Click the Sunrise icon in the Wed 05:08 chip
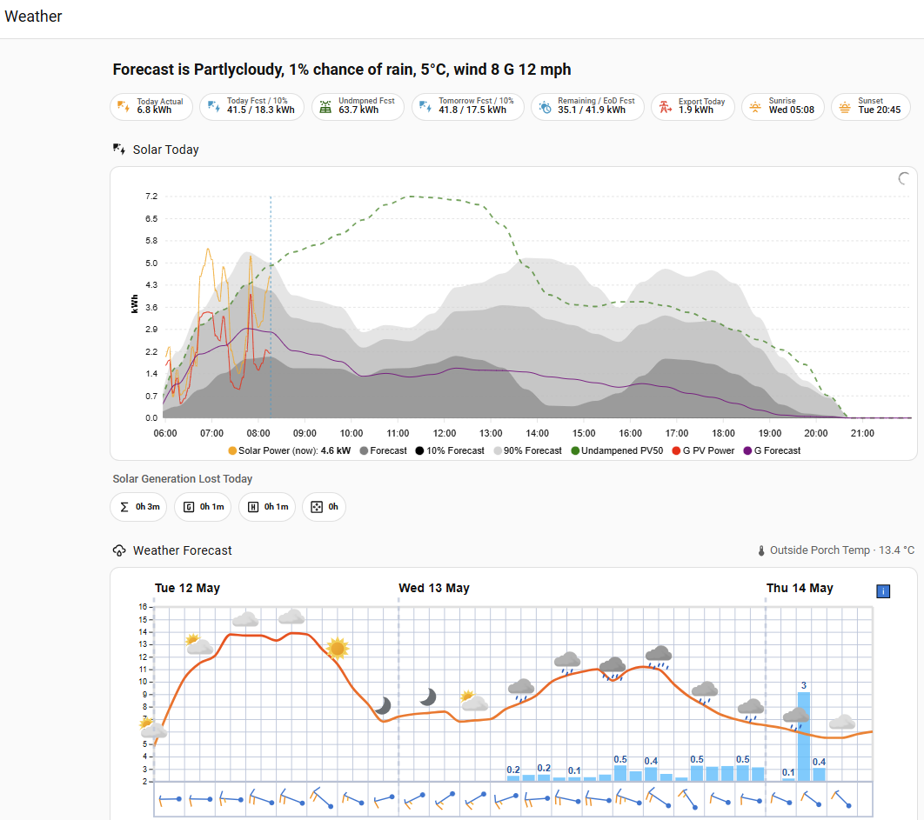 755,107
